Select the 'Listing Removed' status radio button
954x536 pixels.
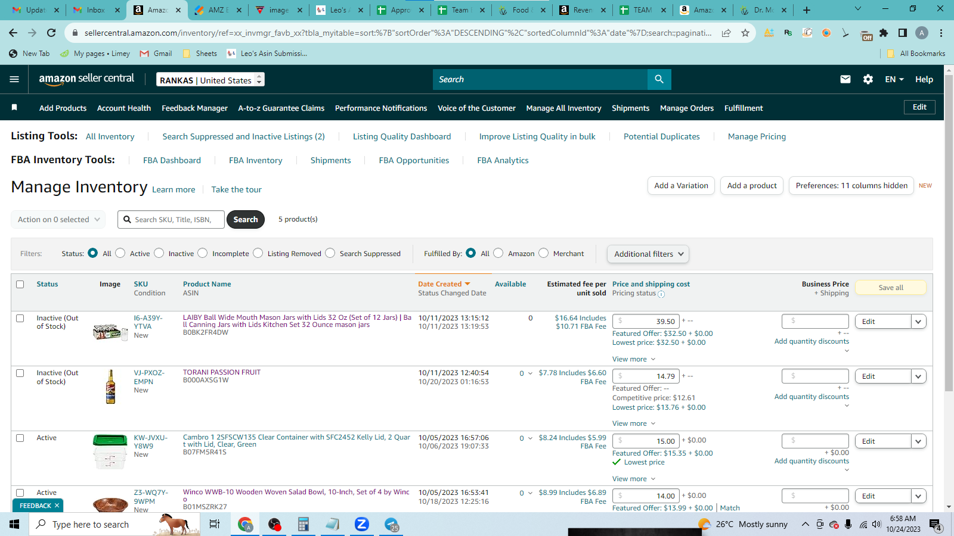pyautogui.click(x=258, y=253)
